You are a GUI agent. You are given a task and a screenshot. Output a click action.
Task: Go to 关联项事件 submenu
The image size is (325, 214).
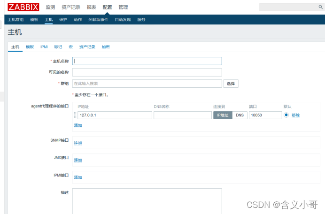[99, 20]
